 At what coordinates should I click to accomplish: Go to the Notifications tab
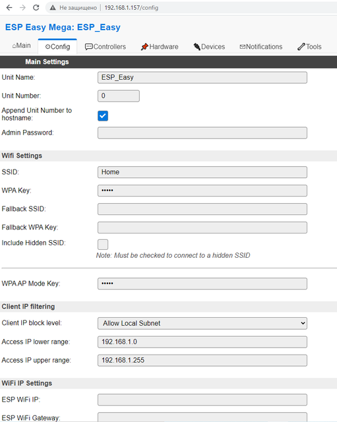tap(260, 47)
